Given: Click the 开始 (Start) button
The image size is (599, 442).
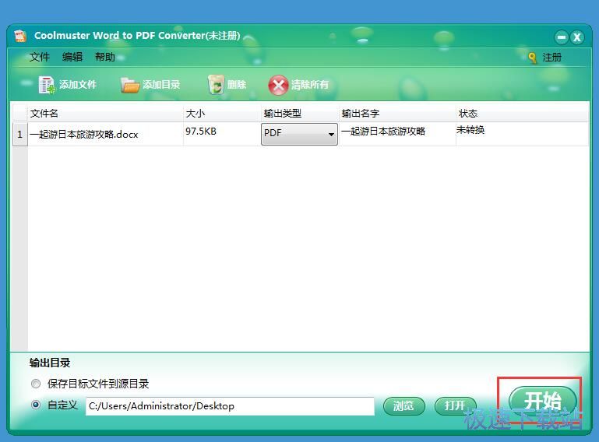Looking at the screenshot, I should (542, 401).
